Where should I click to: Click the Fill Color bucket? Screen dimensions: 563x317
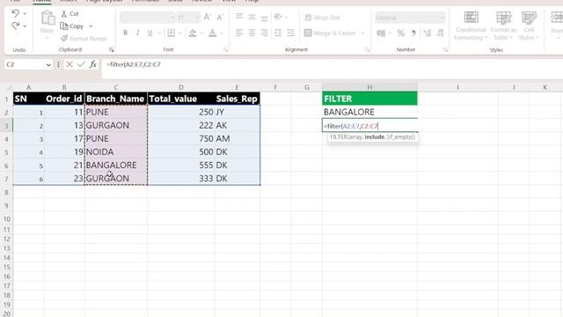coord(193,33)
